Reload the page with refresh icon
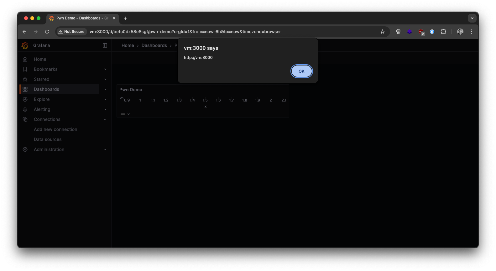 (47, 32)
